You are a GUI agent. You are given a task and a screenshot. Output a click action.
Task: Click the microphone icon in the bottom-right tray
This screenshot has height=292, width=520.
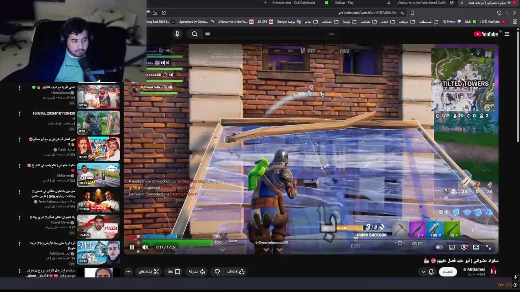click(x=515, y=277)
